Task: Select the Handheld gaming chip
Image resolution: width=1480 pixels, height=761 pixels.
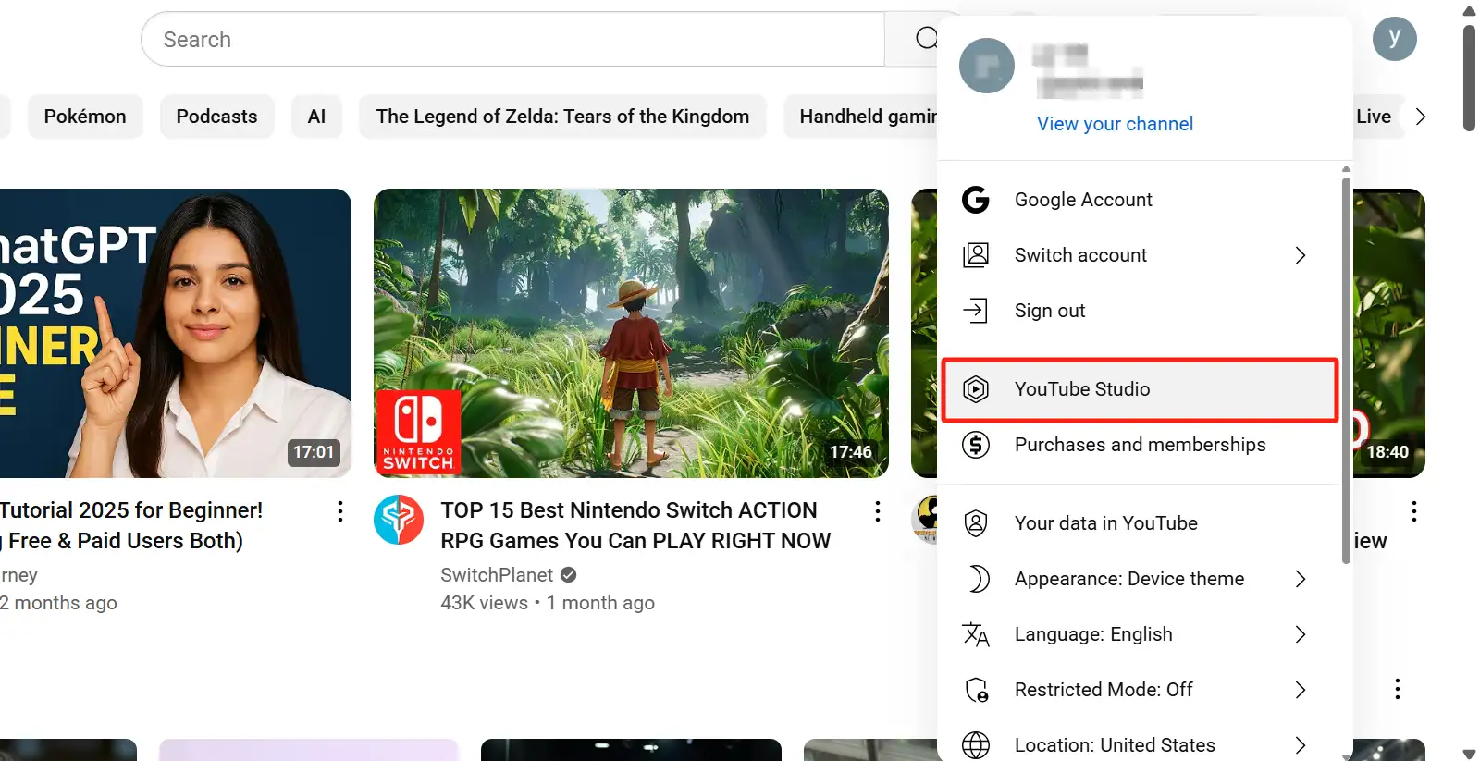Action: (x=861, y=117)
